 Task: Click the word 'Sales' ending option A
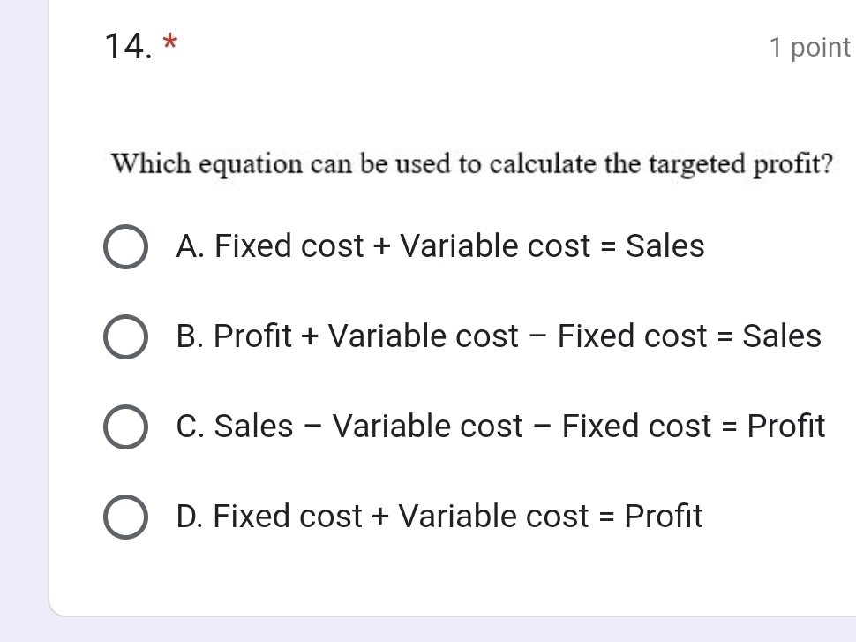[665, 246]
